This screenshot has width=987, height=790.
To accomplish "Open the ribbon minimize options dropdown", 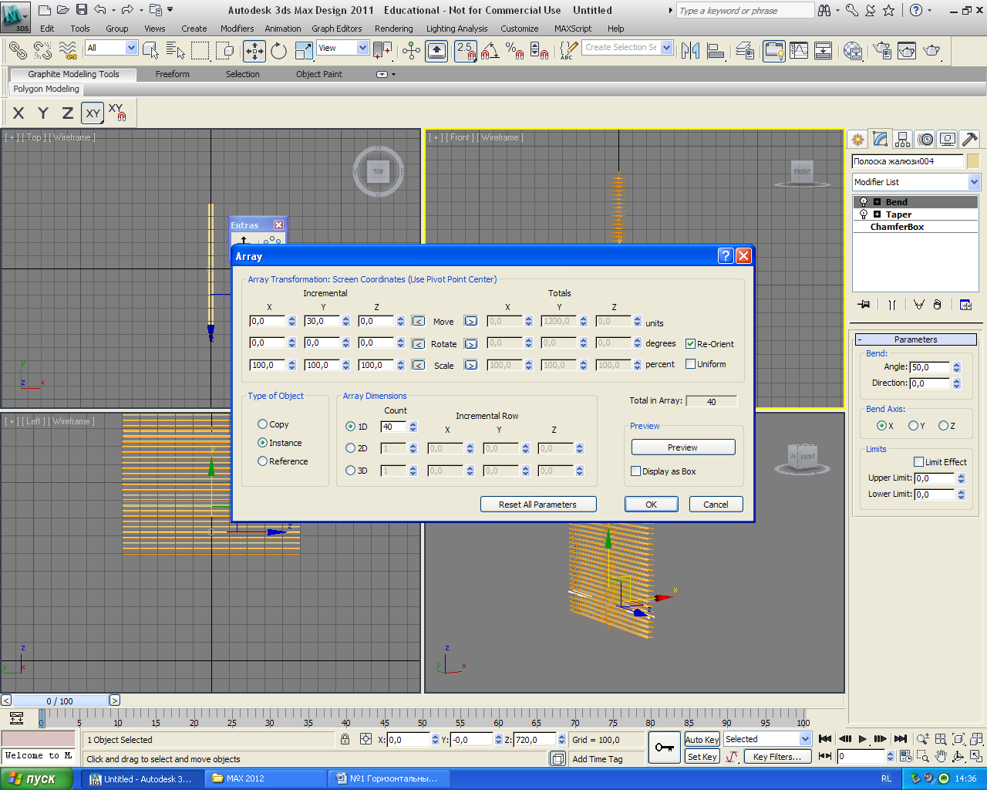I will tap(393, 74).
